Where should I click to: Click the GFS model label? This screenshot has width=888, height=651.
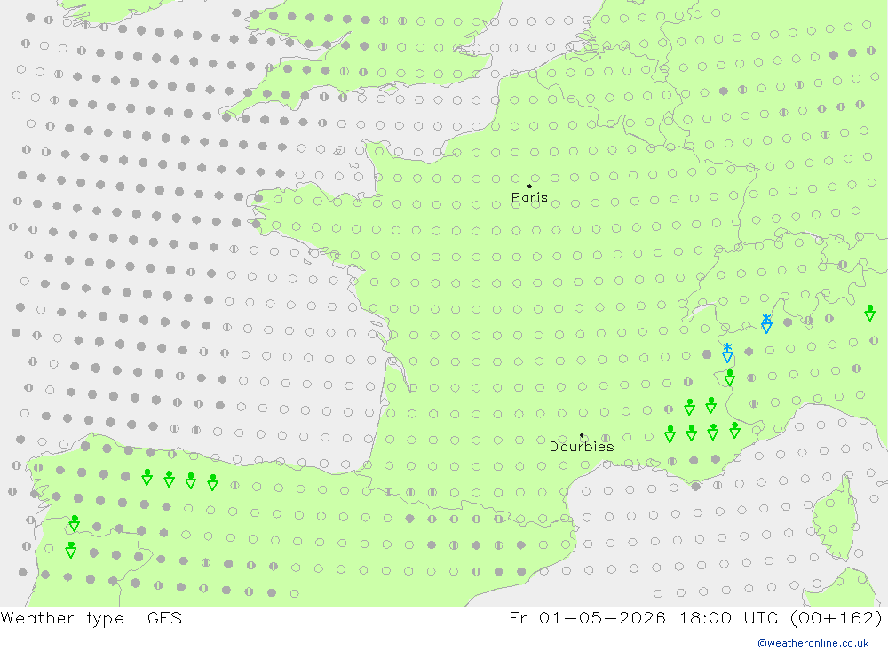[164, 617]
